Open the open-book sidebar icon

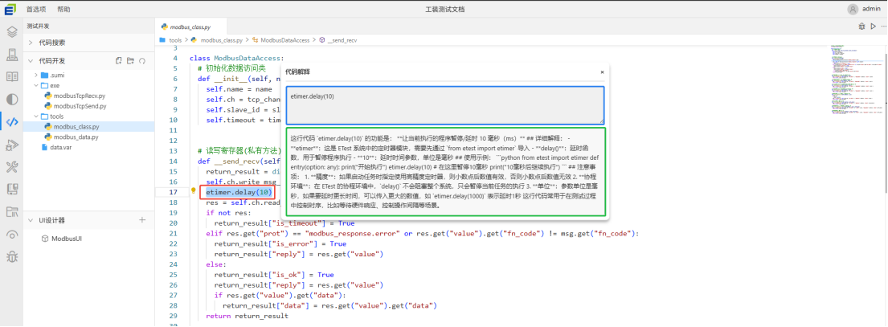(11, 76)
